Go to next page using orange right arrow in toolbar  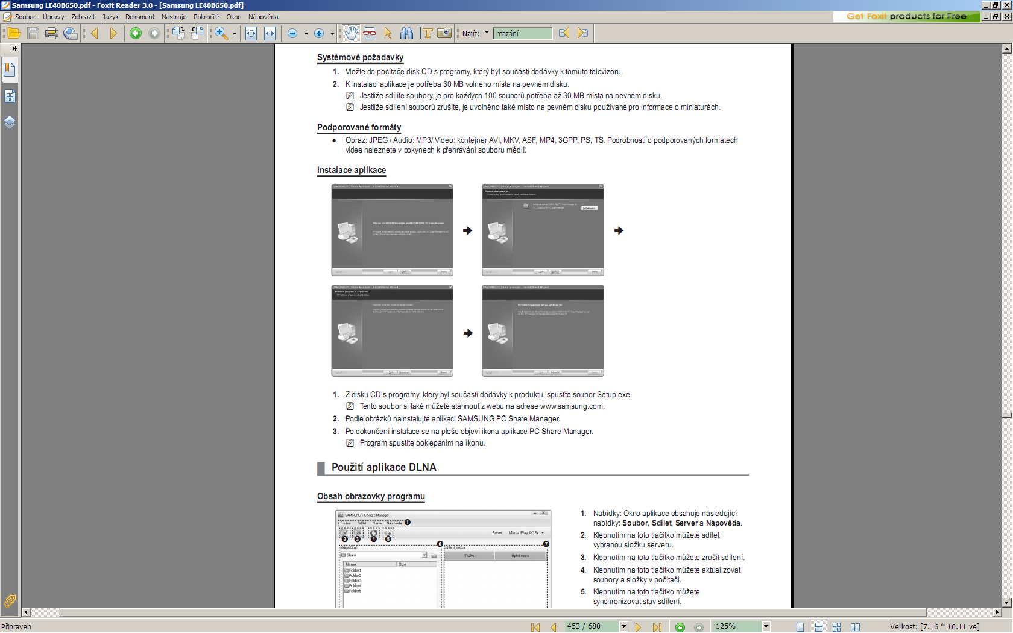pyautogui.click(x=113, y=33)
